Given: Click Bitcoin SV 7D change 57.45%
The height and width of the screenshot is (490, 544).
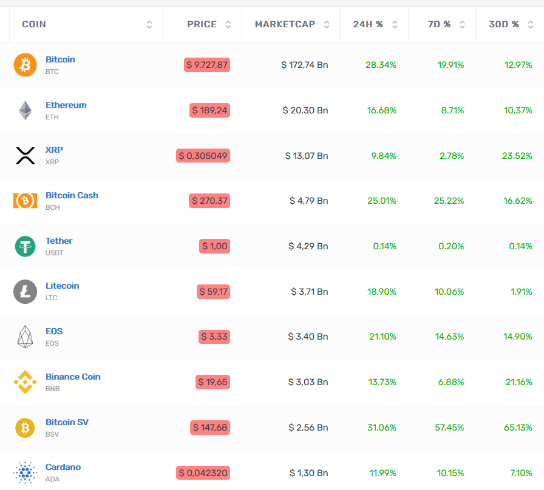Looking at the screenshot, I should (449, 428).
